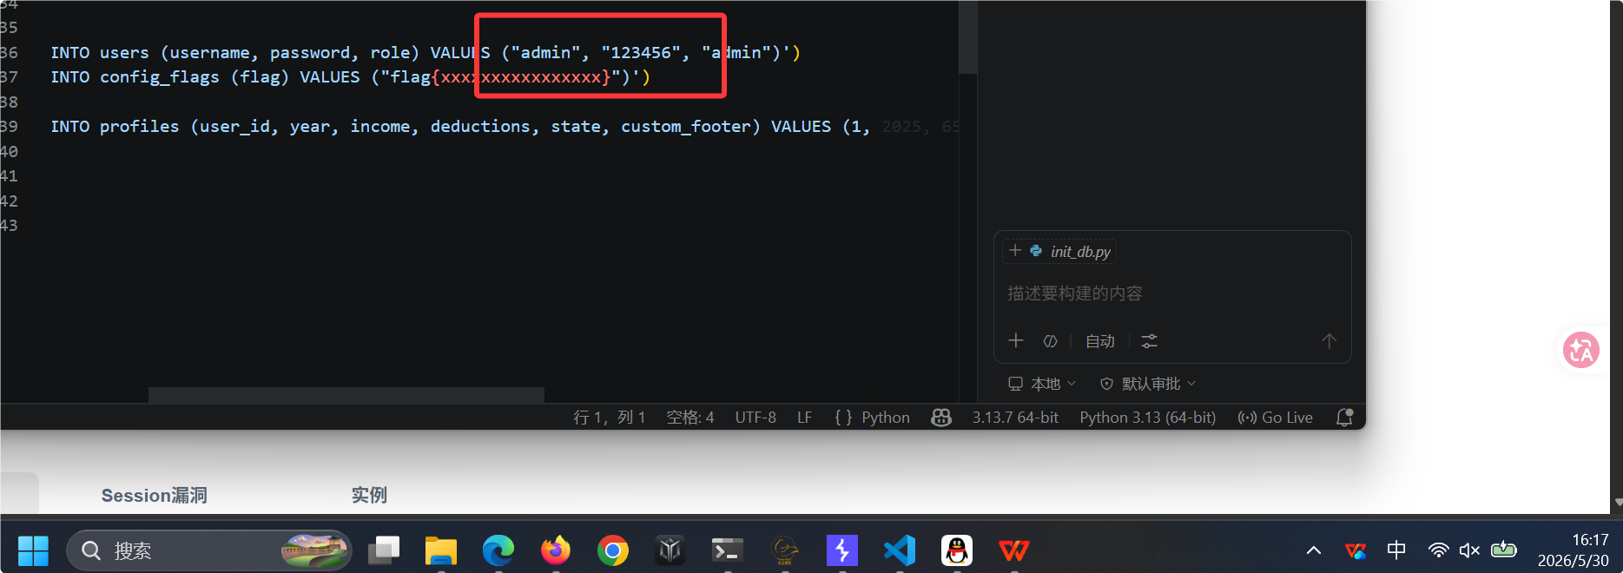
Task: Select the 3.13.7 64-bit interpreter entry
Action: click(1015, 418)
